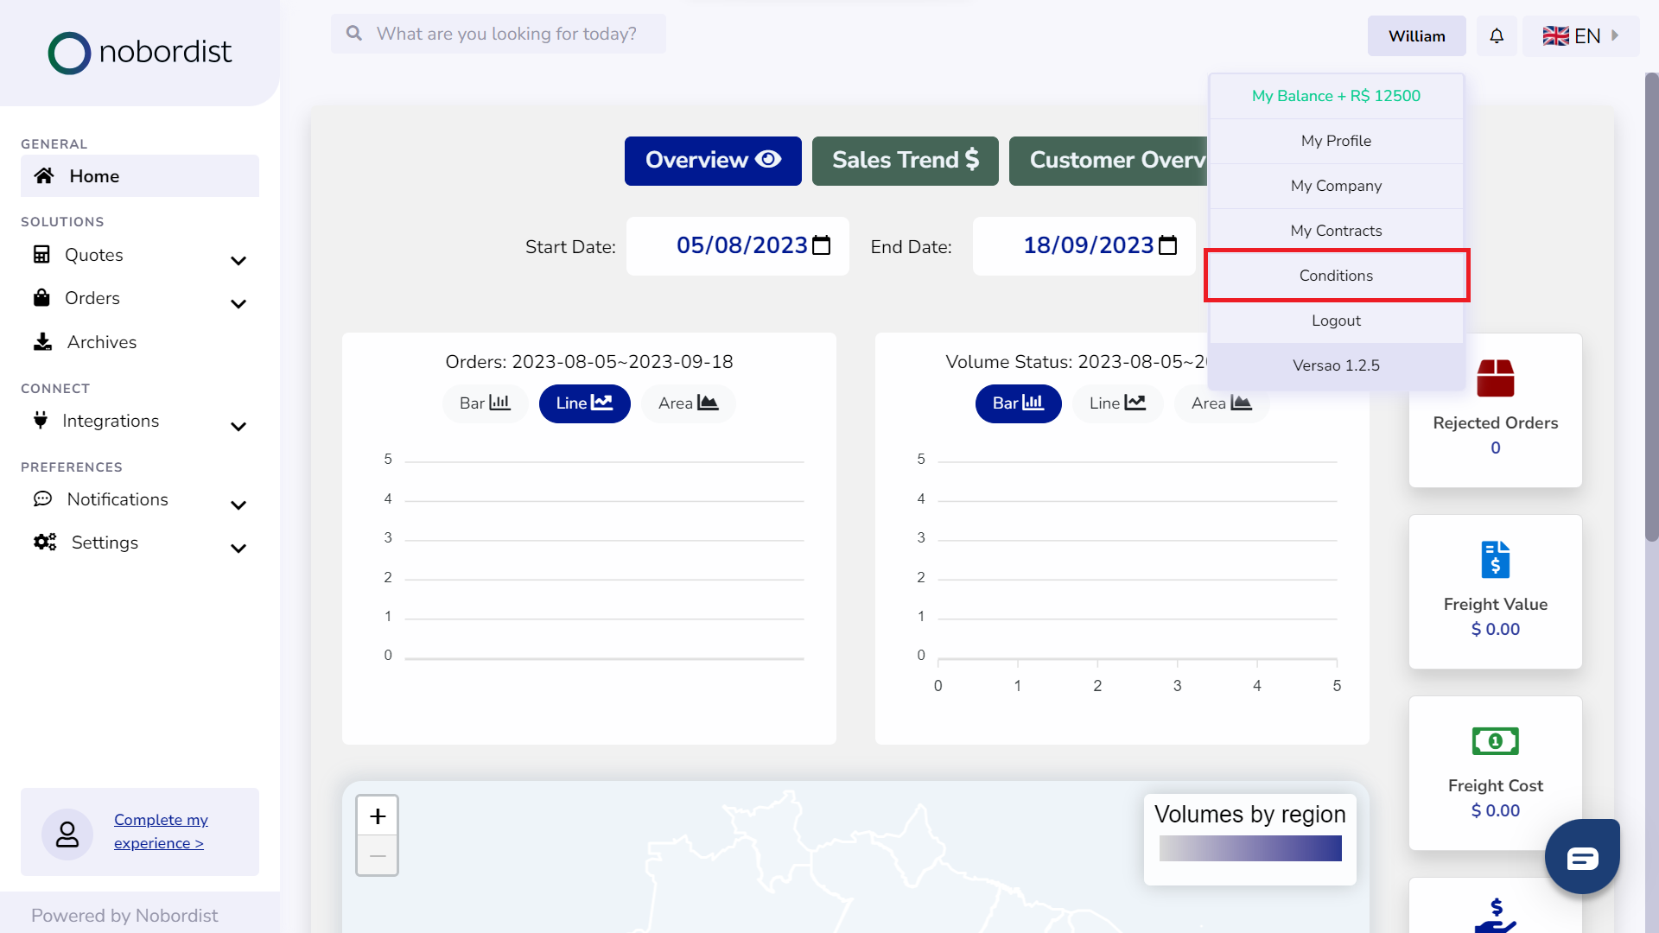This screenshot has height=933, width=1659.
Task: Open the Start Date calendar icon
Action: tap(822, 246)
